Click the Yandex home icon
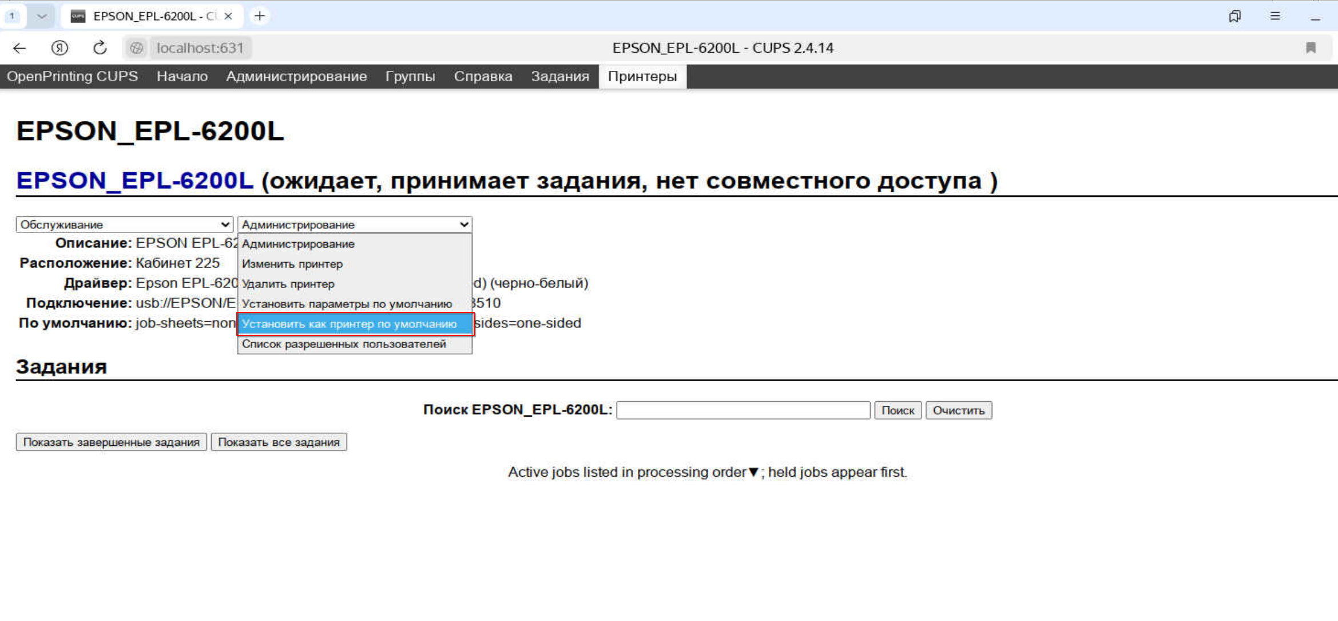 point(59,48)
